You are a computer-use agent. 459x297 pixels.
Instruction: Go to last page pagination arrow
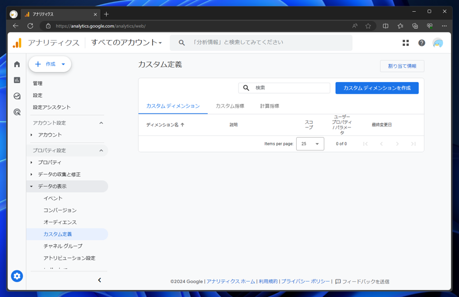coord(413,144)
